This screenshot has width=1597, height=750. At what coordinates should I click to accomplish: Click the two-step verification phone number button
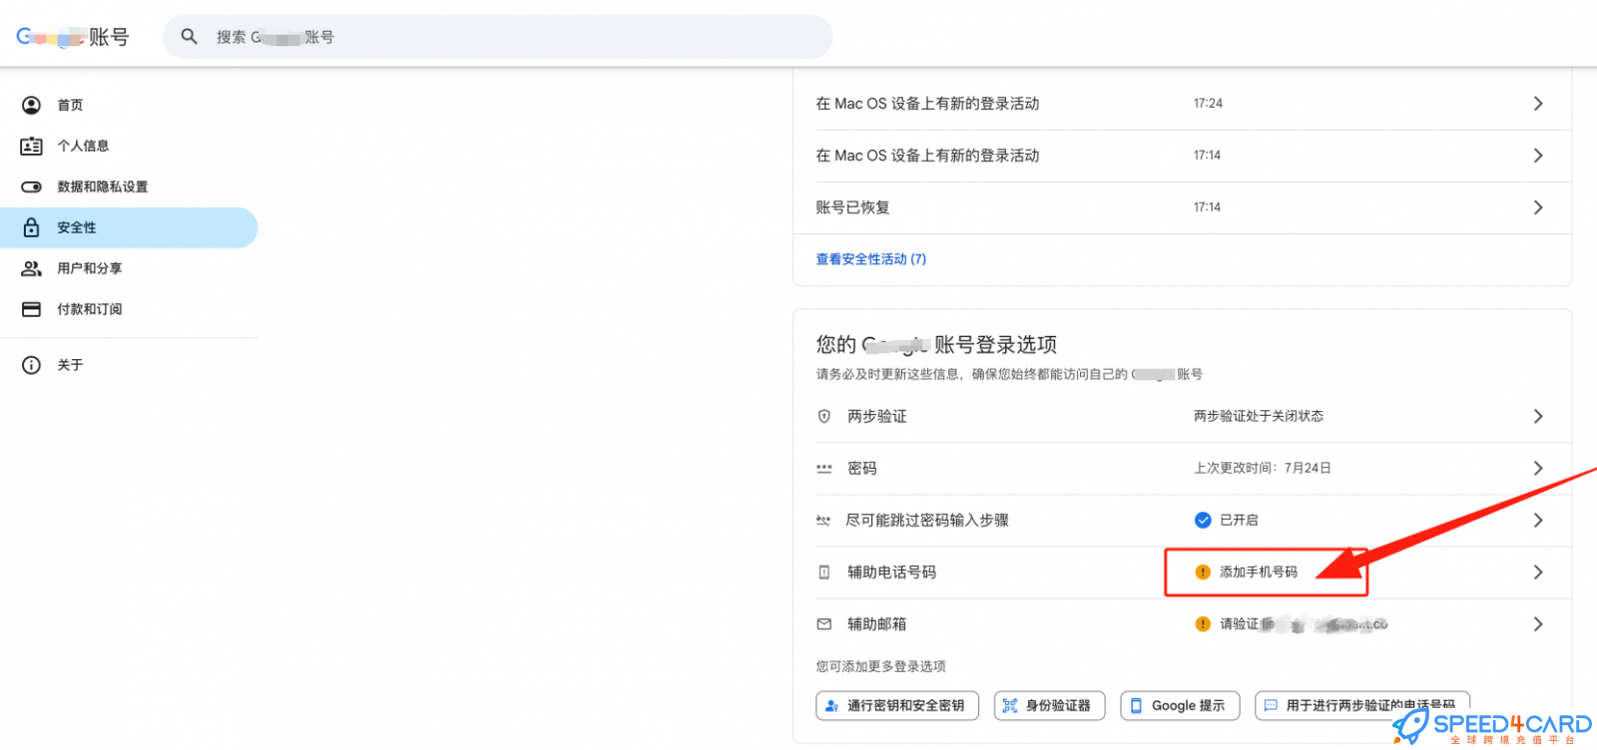coord(1362,705)
